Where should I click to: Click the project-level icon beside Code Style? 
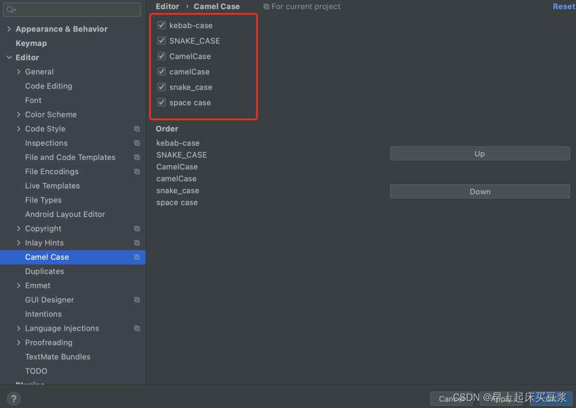[x=137, y=129]
